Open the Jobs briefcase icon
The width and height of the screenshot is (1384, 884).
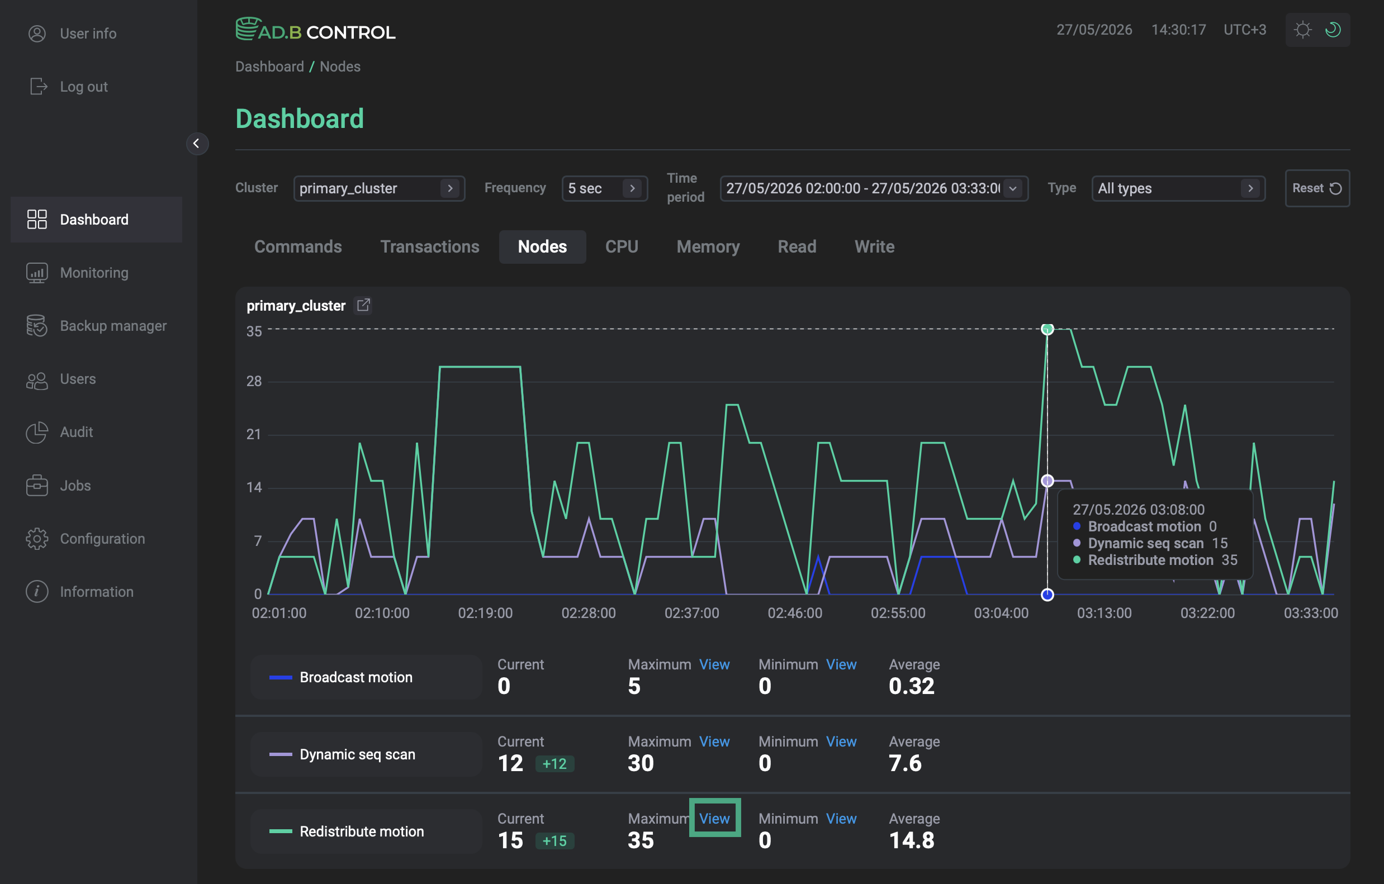tap(37, 486)
